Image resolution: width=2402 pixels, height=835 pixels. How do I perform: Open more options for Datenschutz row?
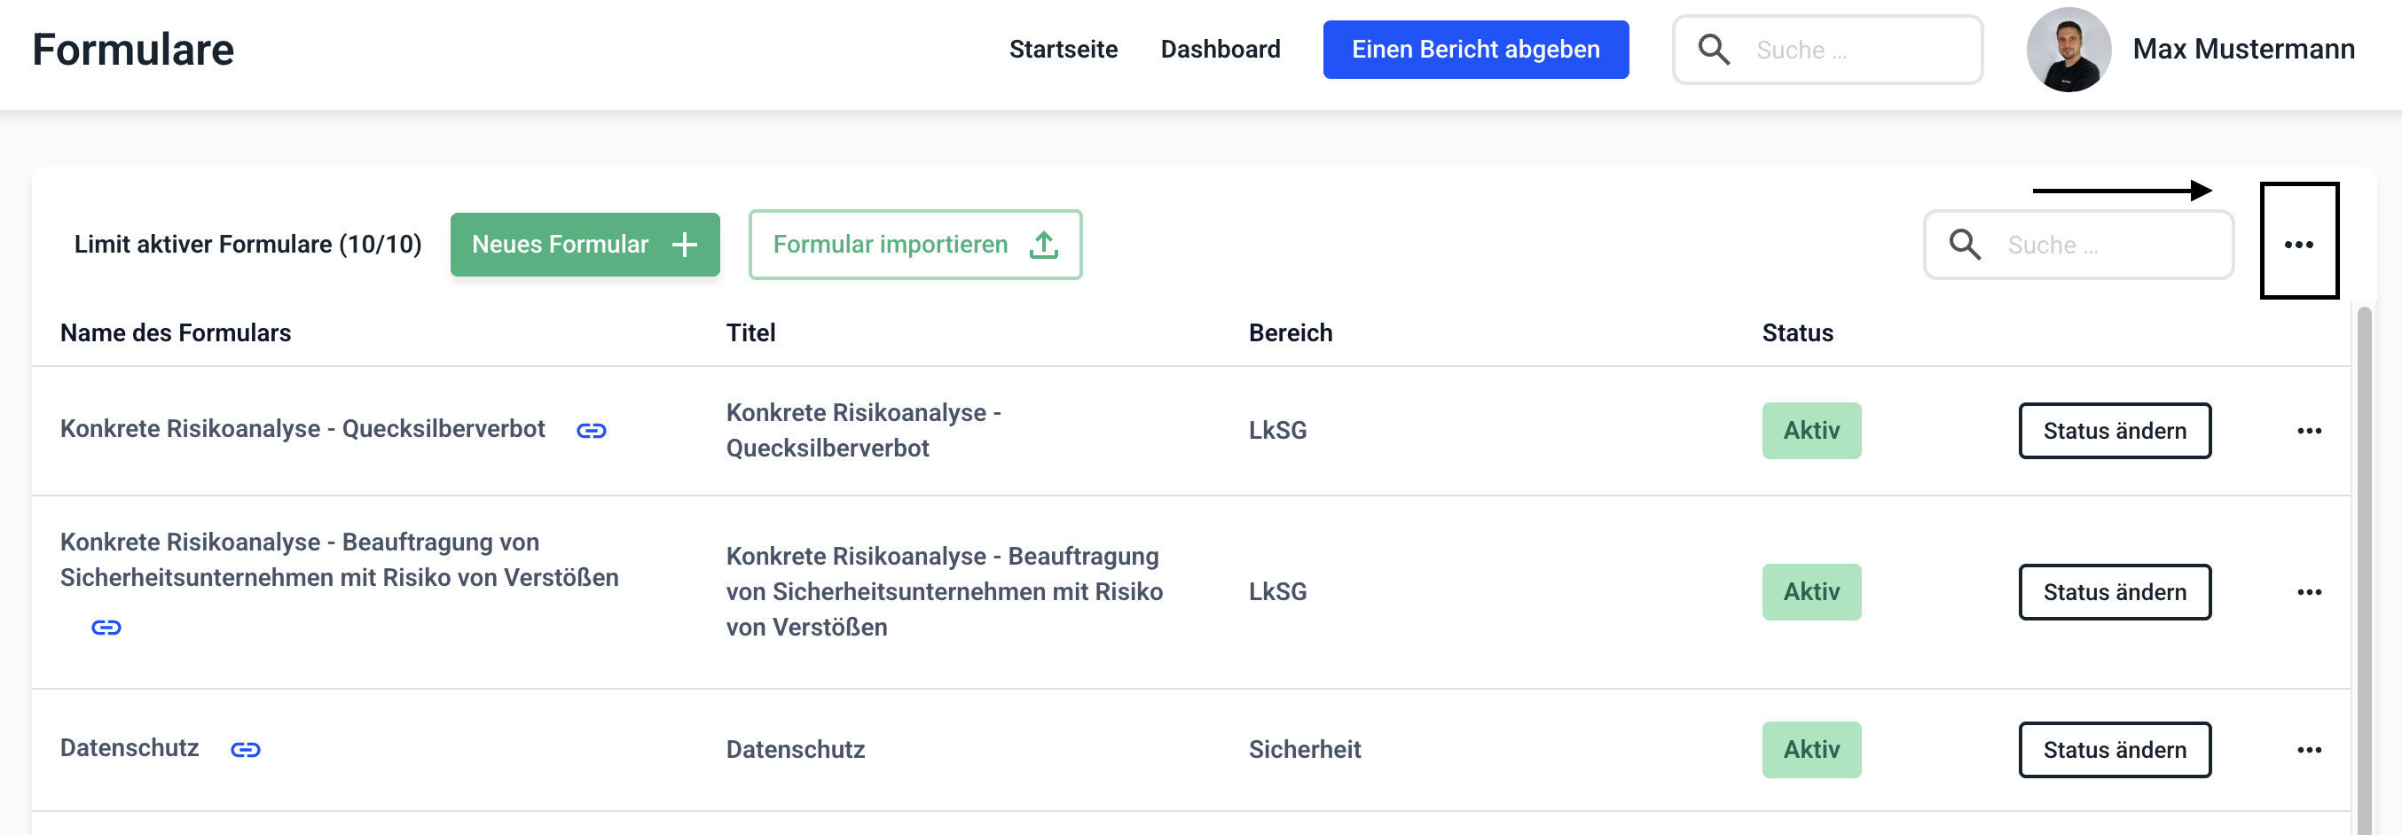point(2309,749)
